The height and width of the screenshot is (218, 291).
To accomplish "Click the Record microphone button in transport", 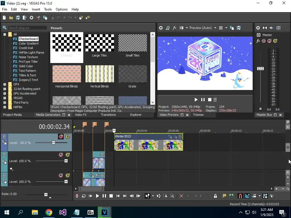I will pos(77,196).
